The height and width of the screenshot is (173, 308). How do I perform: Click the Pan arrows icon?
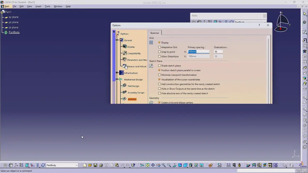click(x=153, y=165)
